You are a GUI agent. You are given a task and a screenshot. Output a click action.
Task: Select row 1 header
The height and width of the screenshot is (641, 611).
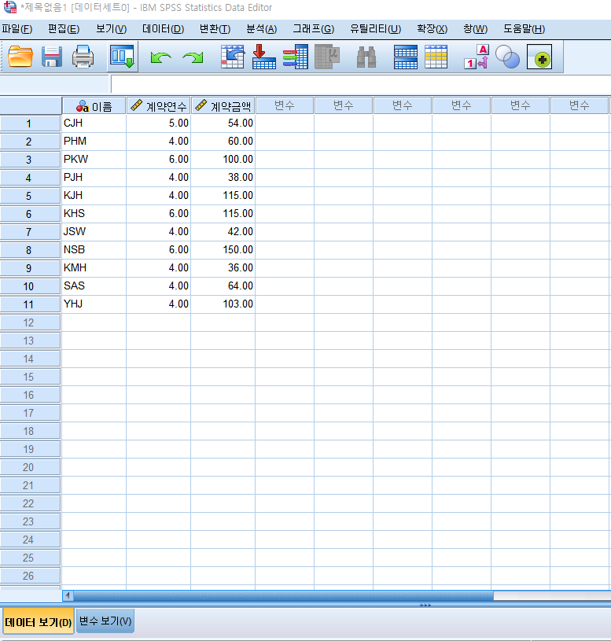pos(30,123)
